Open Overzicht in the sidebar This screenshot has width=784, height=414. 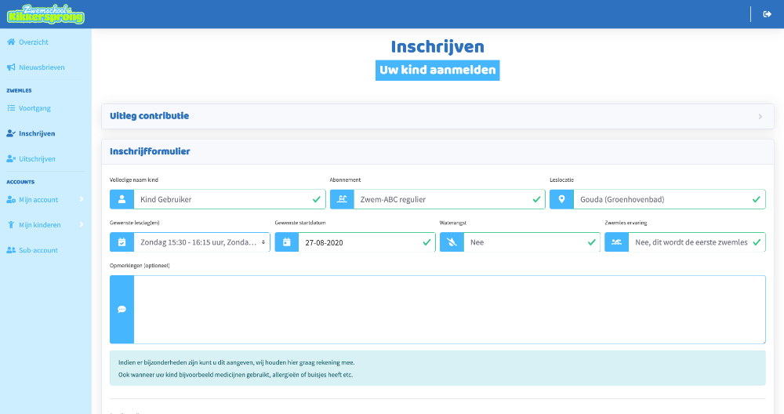coord(33,42)
